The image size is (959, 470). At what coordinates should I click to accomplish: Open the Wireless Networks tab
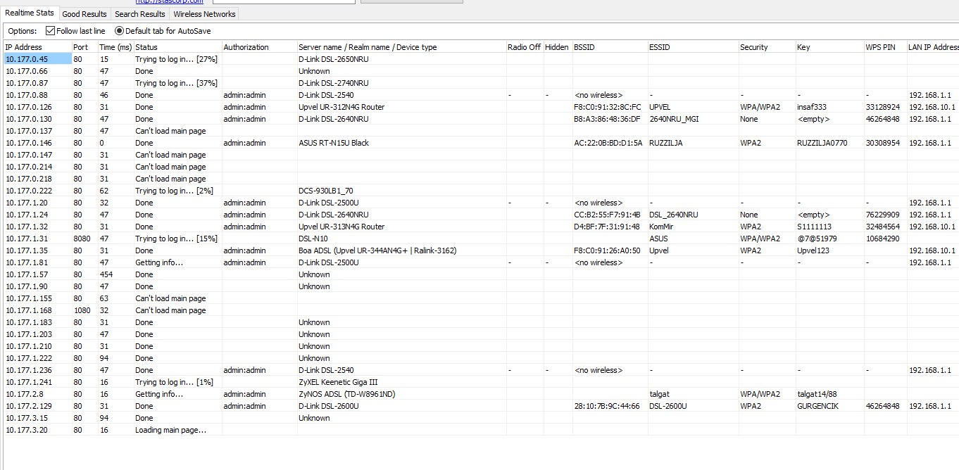click(x=204, y=14)
